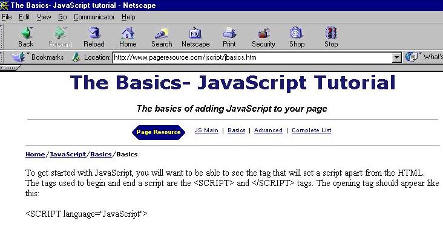
Task: Collapse the location toolbar side handle
Action: click(x=1, y=57)
